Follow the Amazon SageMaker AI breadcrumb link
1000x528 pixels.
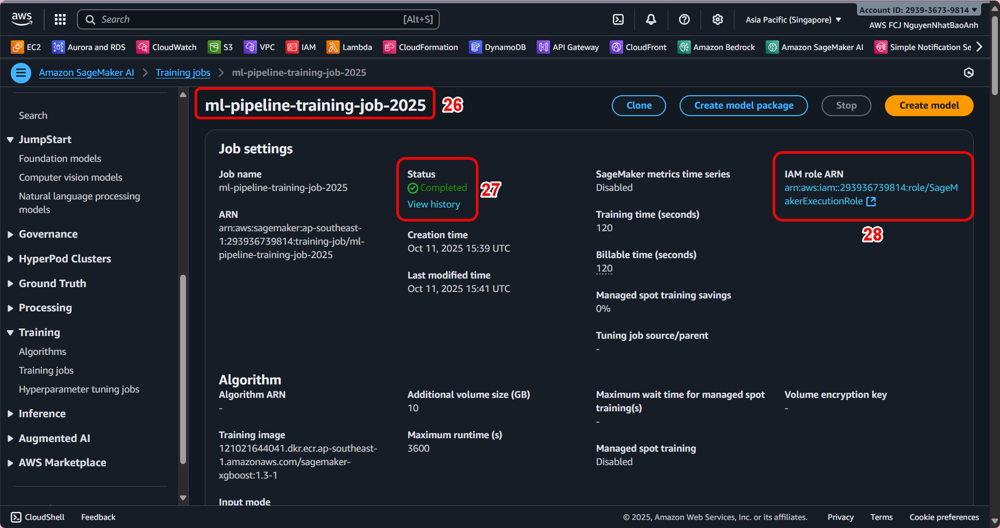[x=87, y=73]
